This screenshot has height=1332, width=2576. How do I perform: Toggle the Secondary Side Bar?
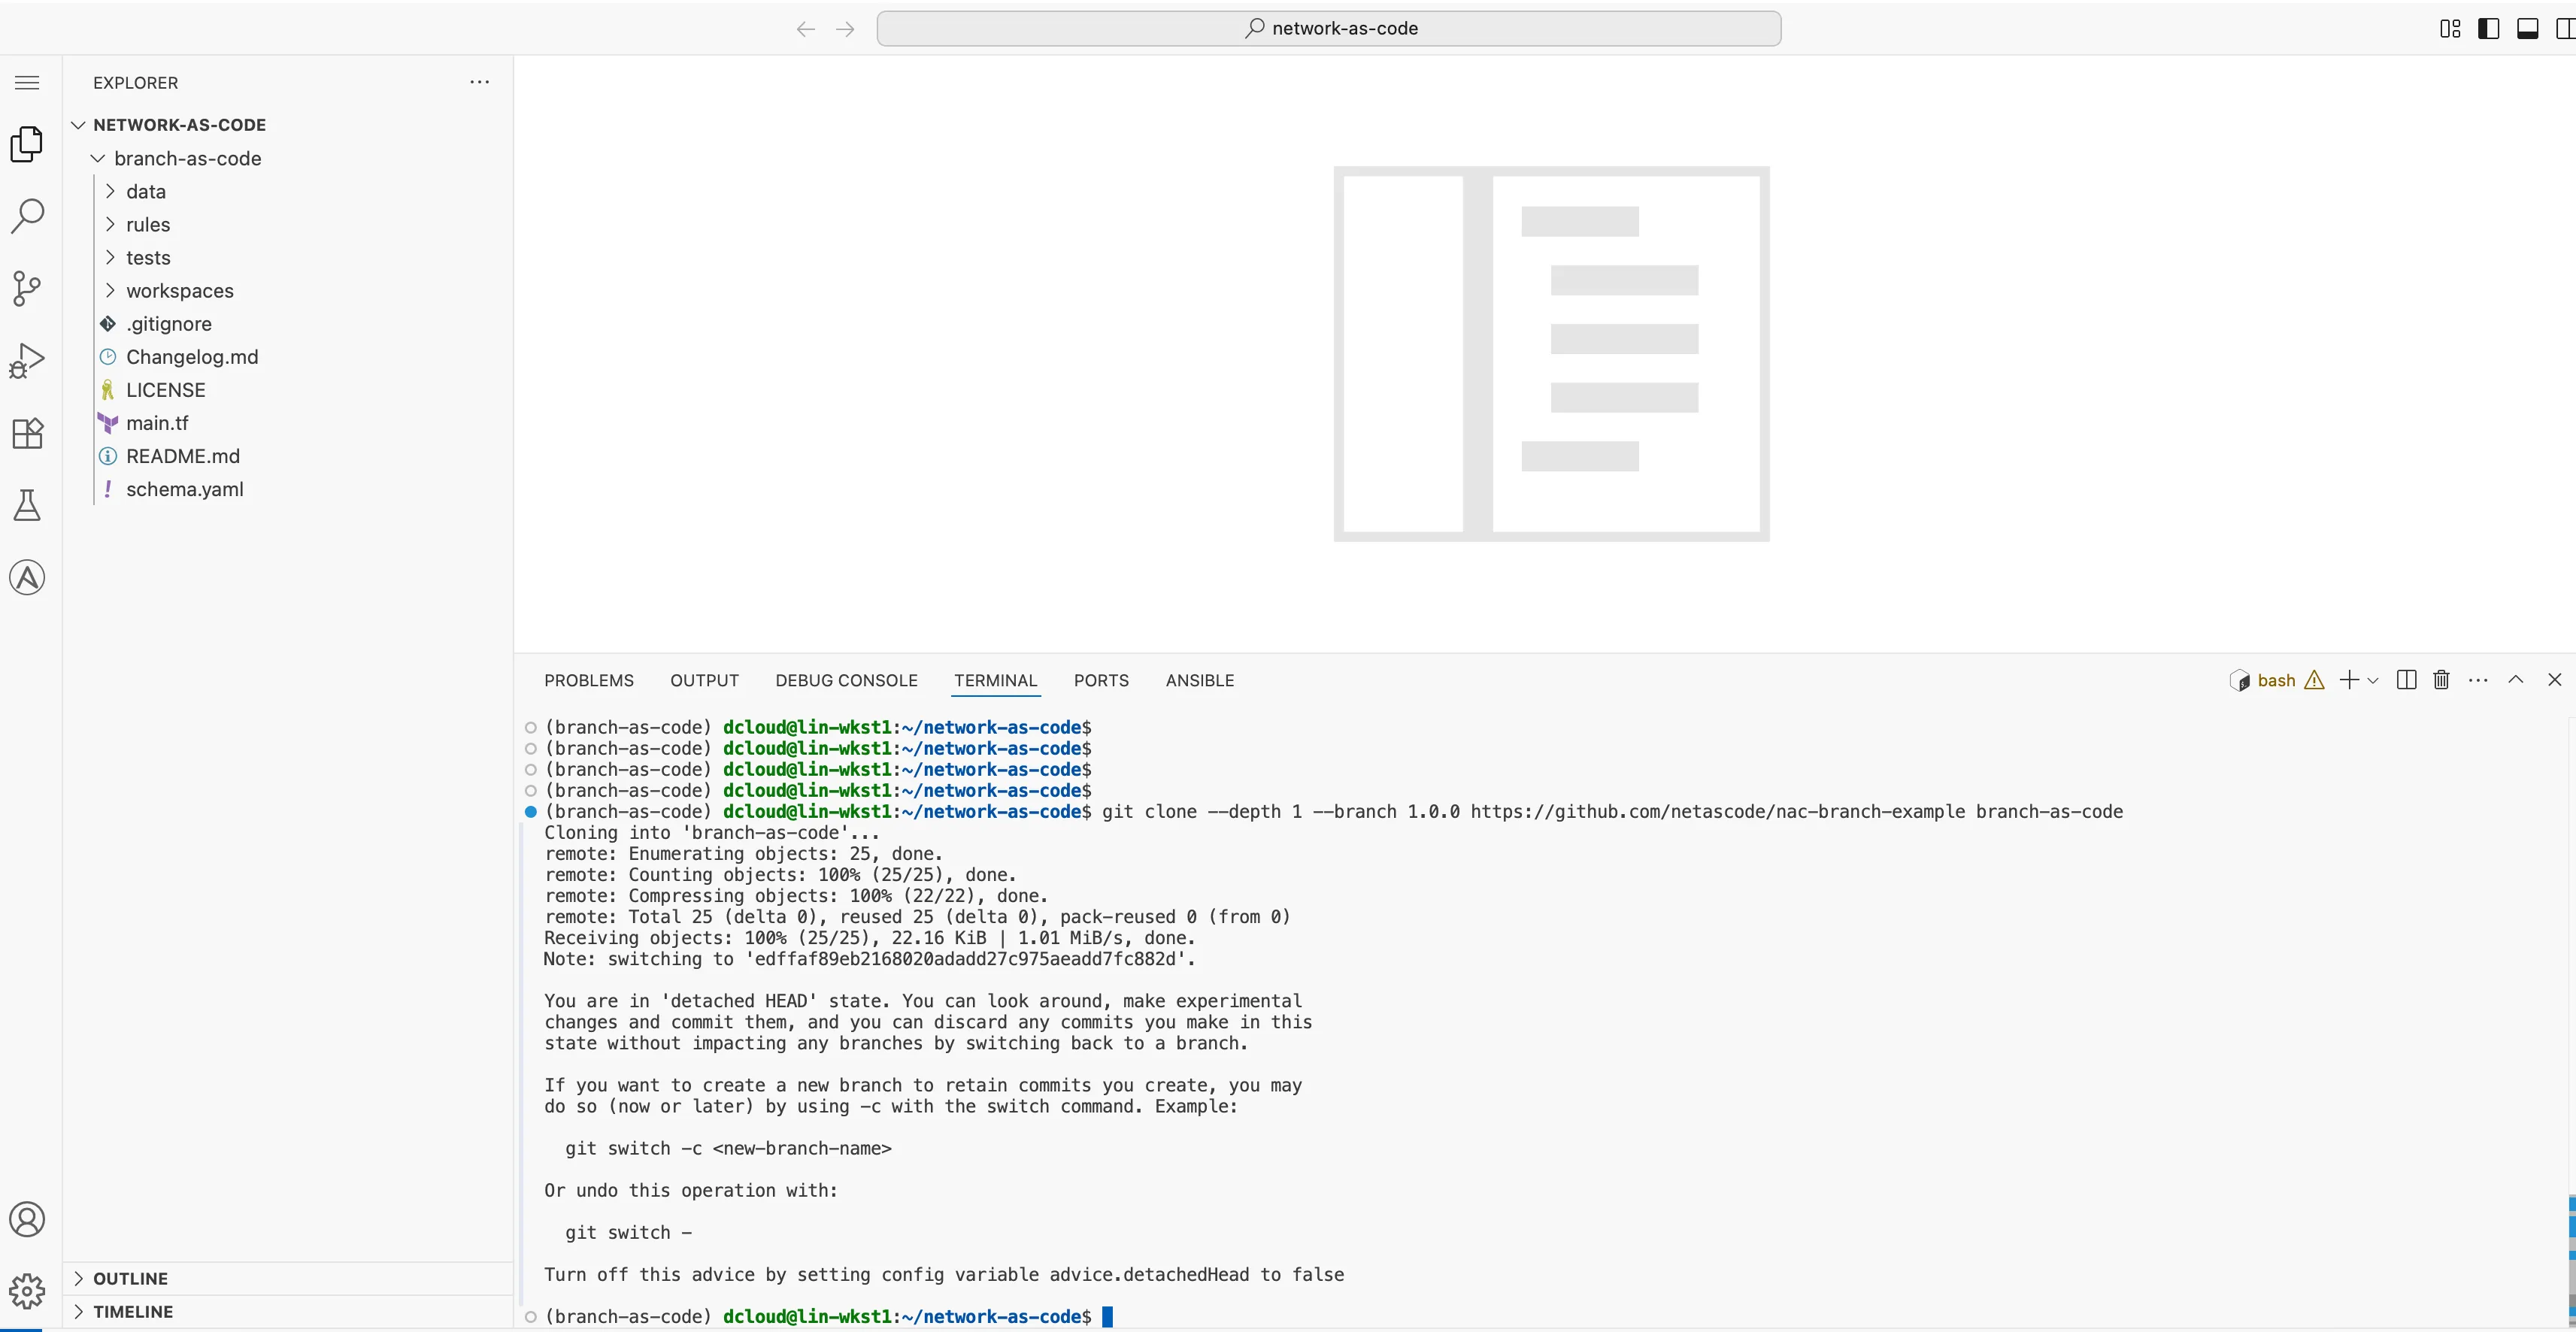tap(2564, 28)
